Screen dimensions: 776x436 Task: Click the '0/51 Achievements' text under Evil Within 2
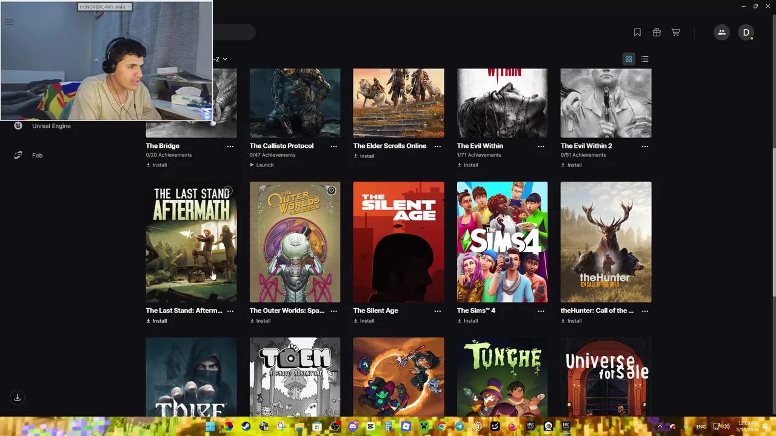pyautogui.click(x=583, y=155)
